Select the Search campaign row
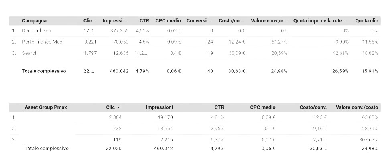 tap(194, 53)
